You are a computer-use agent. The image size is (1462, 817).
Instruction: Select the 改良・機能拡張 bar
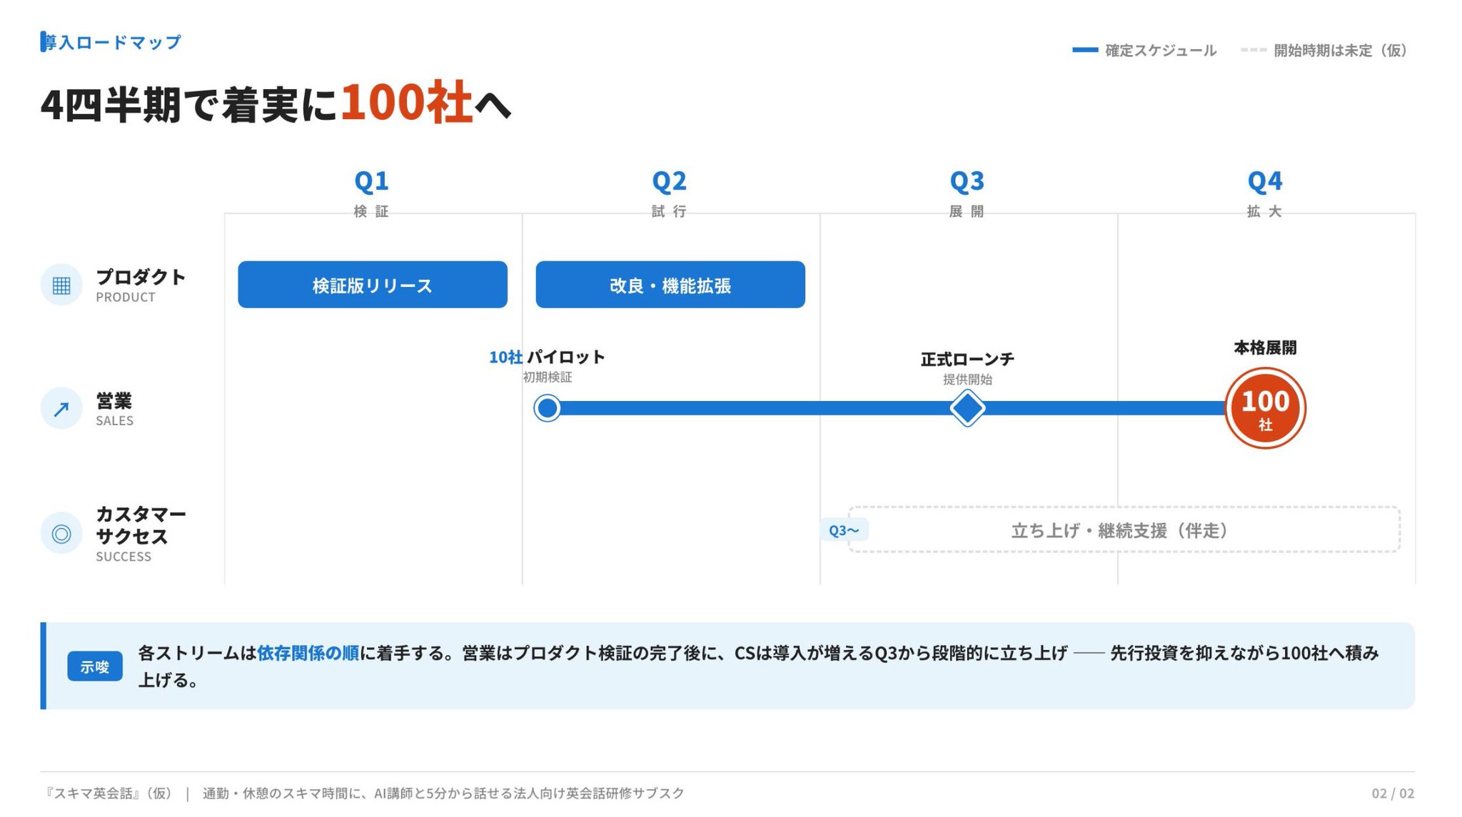pos(670,285)
